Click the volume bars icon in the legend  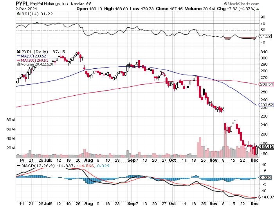[18, 64]
